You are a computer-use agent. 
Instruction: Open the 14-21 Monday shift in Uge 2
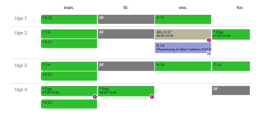[x=69, y=43]
